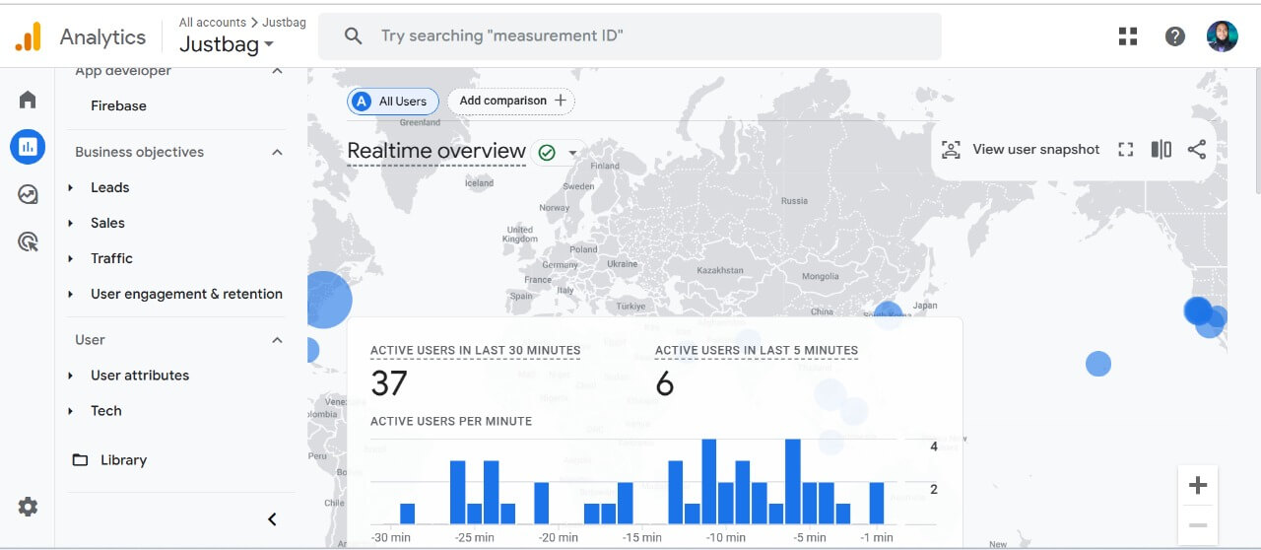
Task: Open the Explore icon in left rail
Action: [28, 194]
